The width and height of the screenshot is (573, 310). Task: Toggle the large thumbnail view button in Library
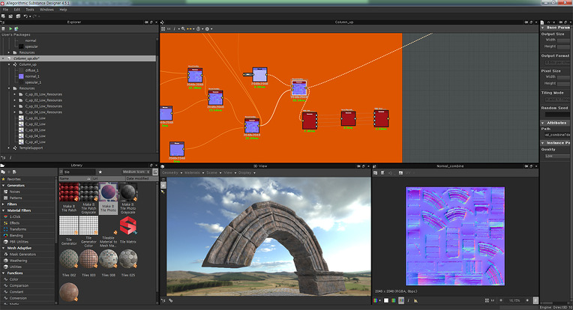coord(155,171)
